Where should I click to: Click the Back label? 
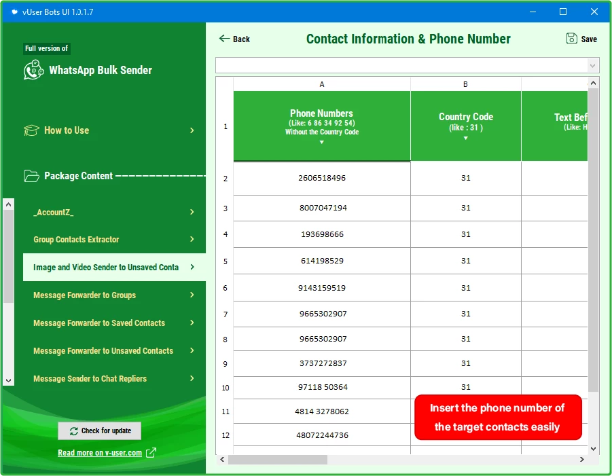pos(241,39)
